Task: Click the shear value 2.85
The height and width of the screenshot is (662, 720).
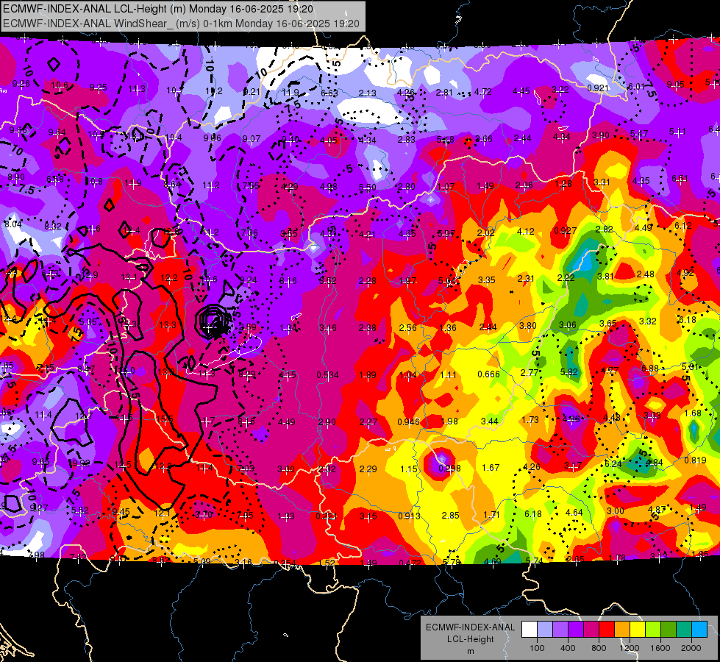Action: [450, 516]
